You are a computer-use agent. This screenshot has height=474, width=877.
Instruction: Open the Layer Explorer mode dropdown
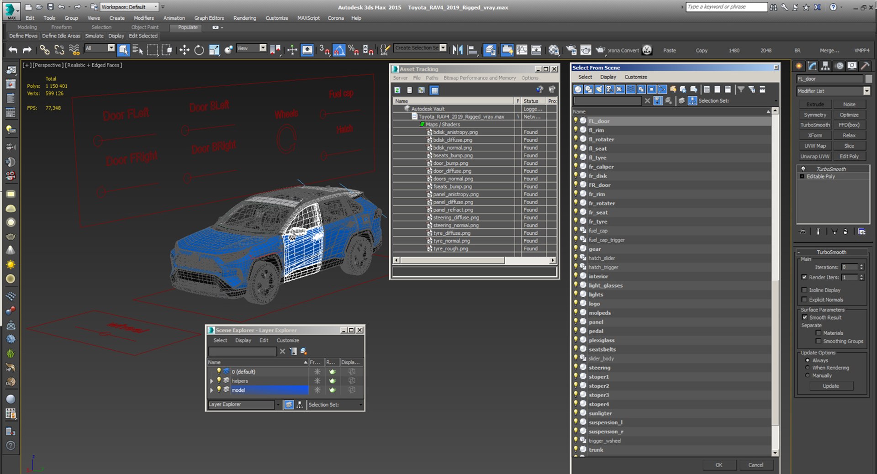278,405
